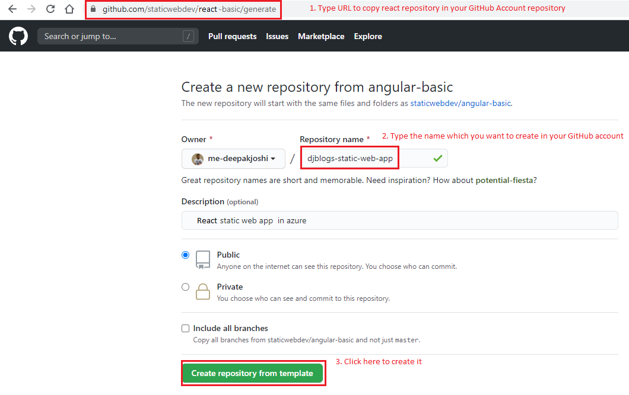Click 'Create a new repository from angular-basic' heading

pos(317,87)
